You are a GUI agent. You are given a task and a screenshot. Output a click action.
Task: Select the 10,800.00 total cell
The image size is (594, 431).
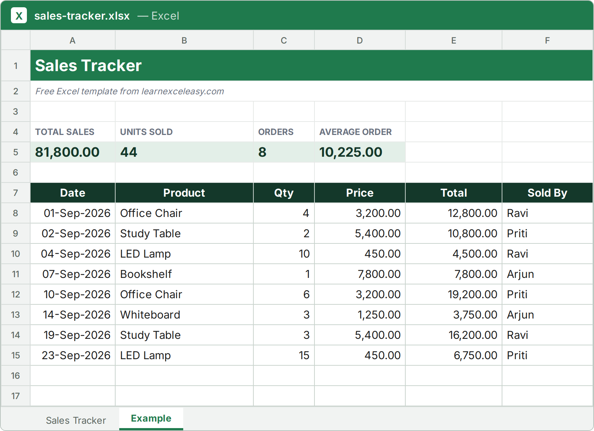[454, 233]
